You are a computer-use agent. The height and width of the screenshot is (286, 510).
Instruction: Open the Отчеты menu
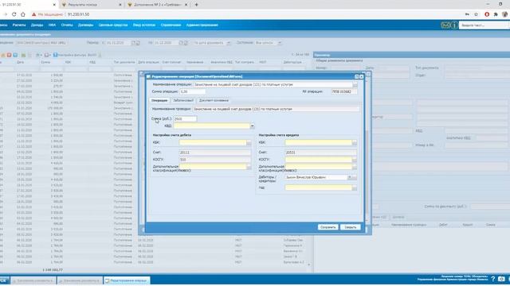coord(67,25)
